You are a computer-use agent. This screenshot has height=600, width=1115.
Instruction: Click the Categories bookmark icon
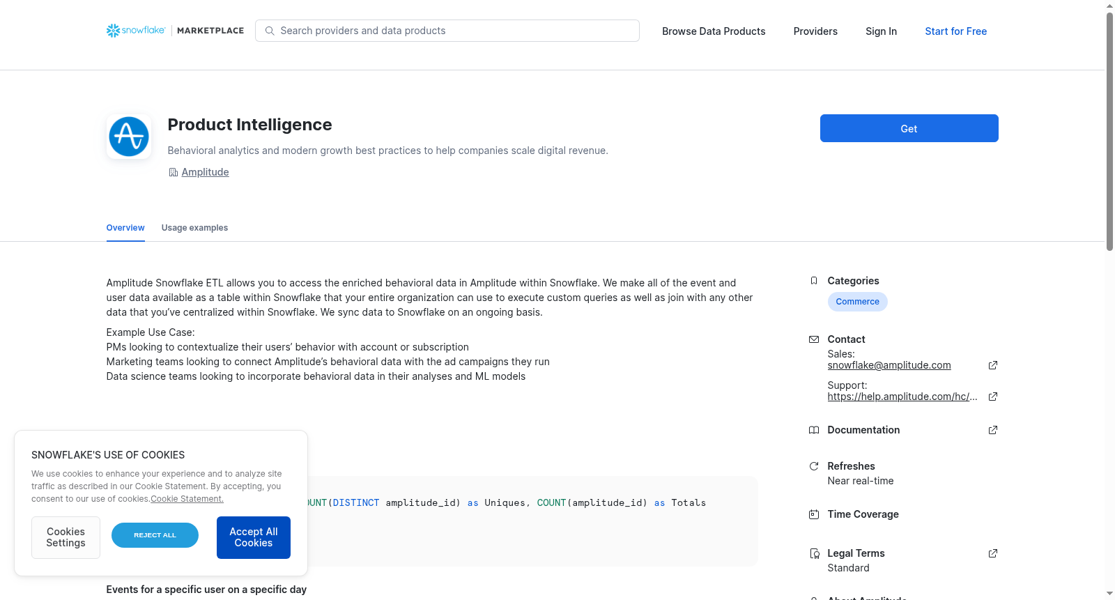click(814, 281)
